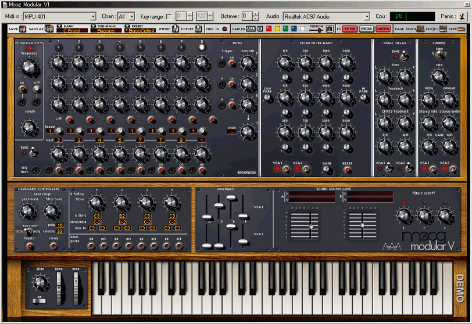Toggle the legato button
Viewport: 472px width, 324px height.
[x=30, y=246]
